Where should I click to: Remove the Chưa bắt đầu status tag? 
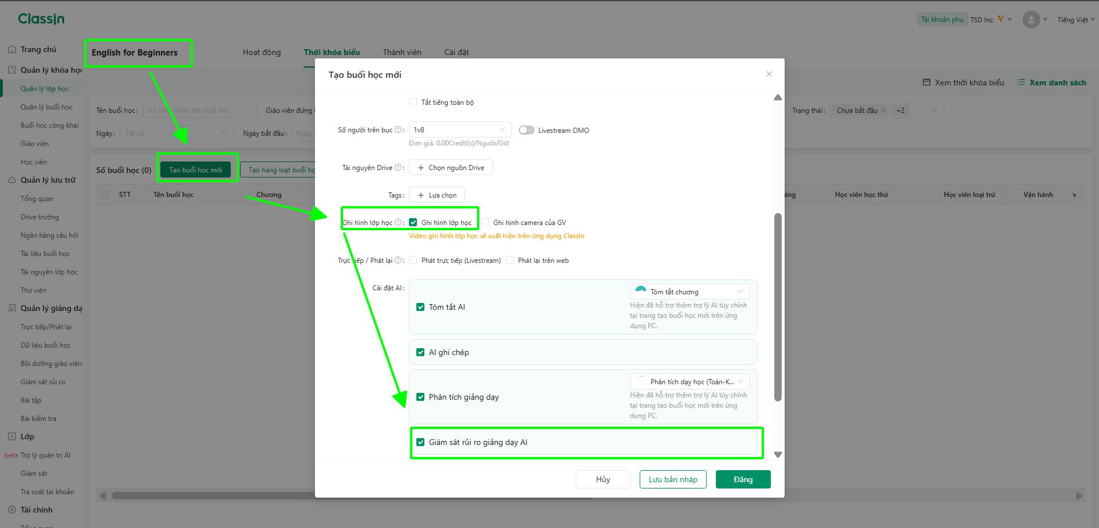pos(883,111)
